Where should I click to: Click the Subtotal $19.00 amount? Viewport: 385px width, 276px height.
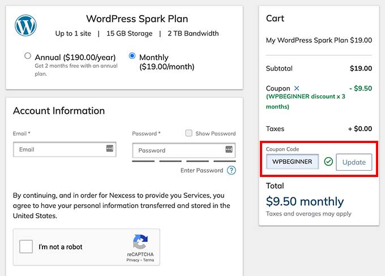coord(361,68)
